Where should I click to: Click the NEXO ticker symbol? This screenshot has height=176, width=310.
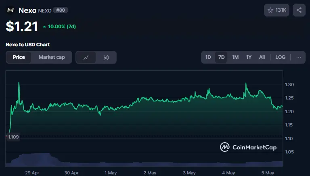(45, 10)
